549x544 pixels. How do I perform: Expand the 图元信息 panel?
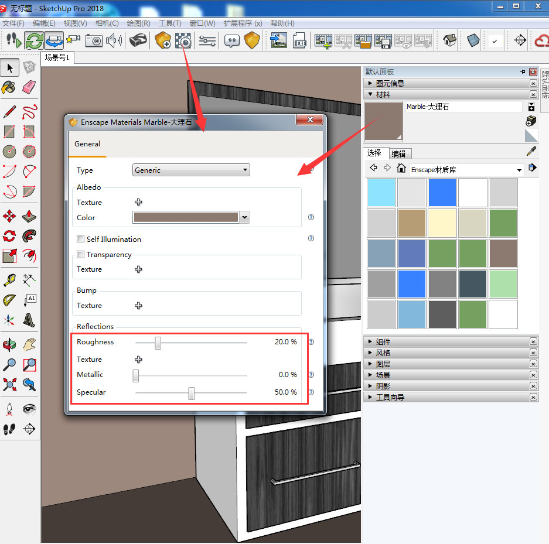coord(370,84)
